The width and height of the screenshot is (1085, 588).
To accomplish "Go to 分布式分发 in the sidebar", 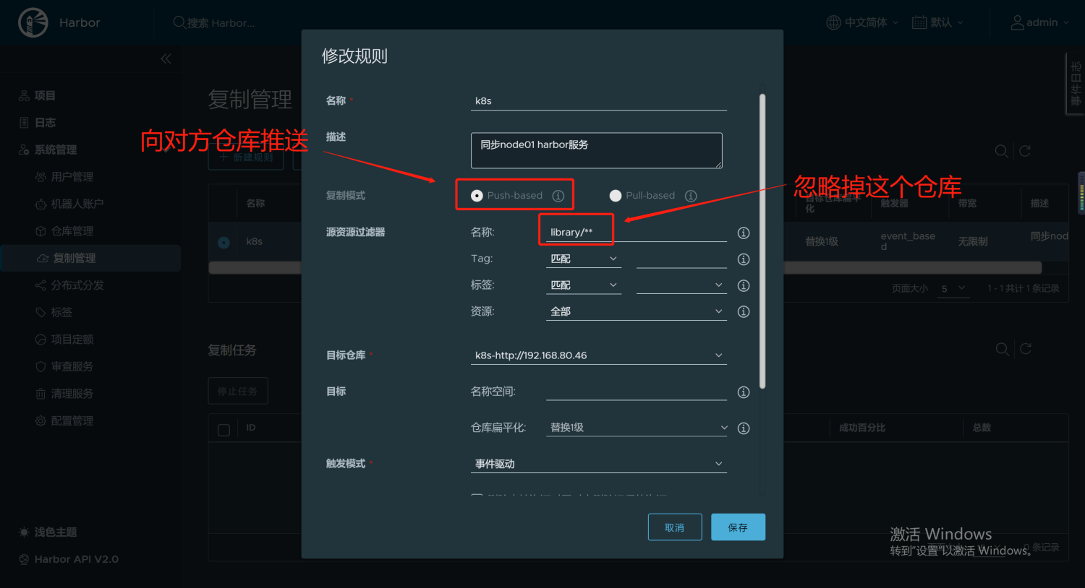I will coord(77,285).
